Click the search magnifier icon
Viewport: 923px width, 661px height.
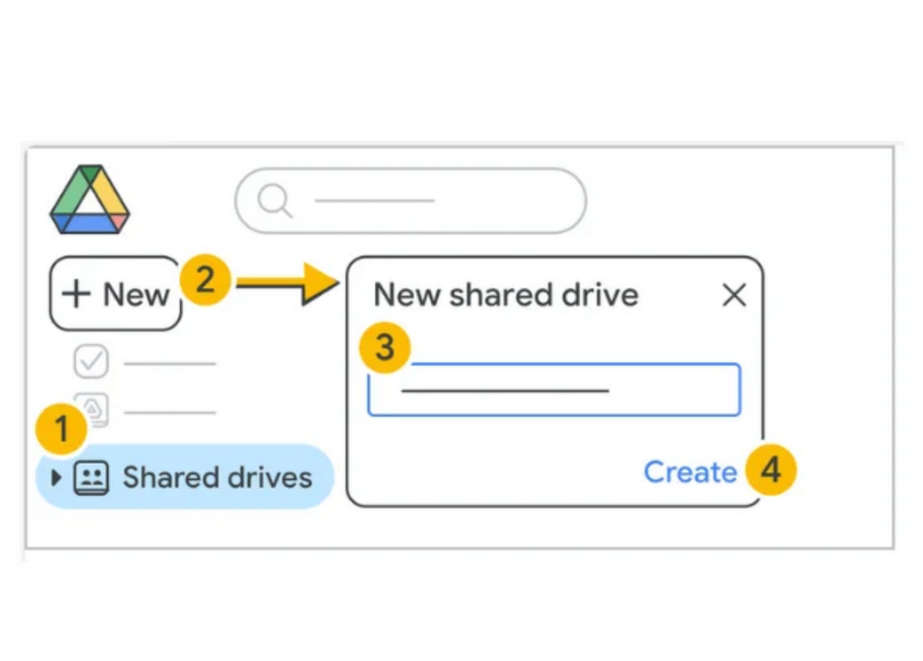point(275,201)
